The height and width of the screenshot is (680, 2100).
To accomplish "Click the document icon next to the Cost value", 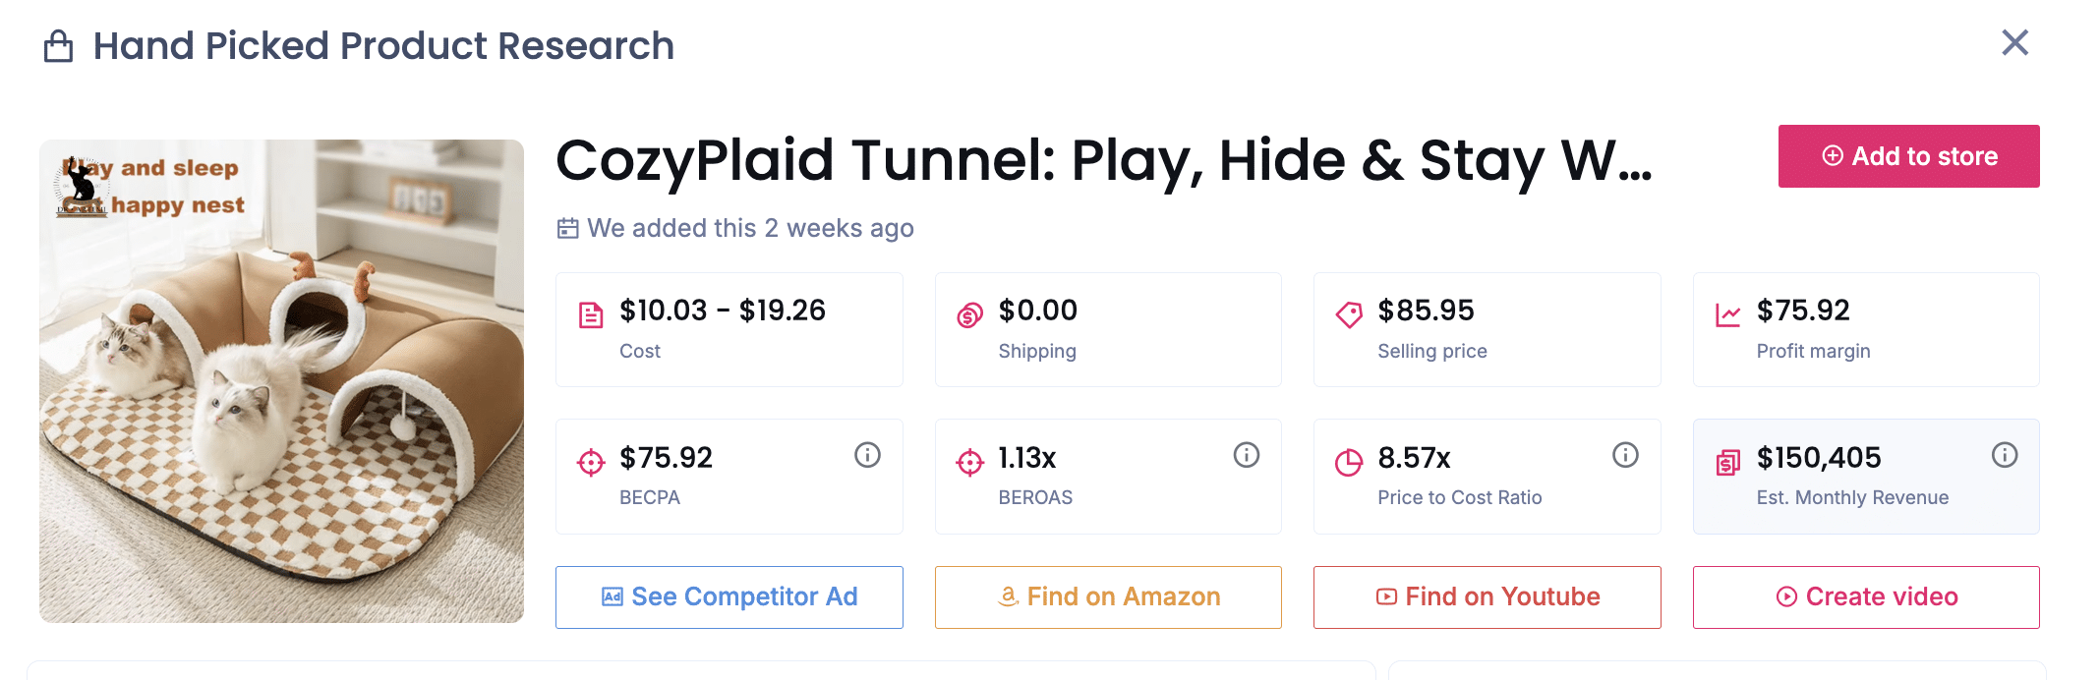I will tap(590, 312).
